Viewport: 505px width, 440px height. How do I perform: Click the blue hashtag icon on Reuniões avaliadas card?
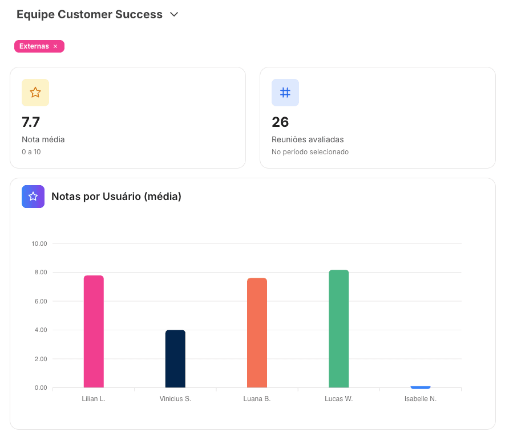(285, 92)
